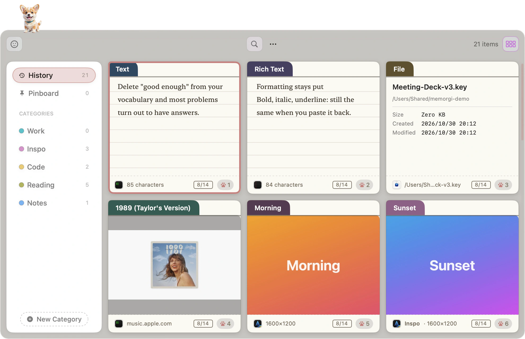Click the paw badge numbered 6
This screenshot has width=525, height=339.
click(x=503, y=324)
